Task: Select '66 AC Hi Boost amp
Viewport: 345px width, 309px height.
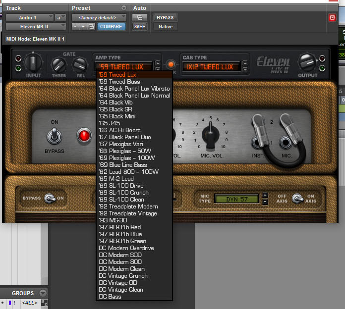Action: [x=134, y=130]
